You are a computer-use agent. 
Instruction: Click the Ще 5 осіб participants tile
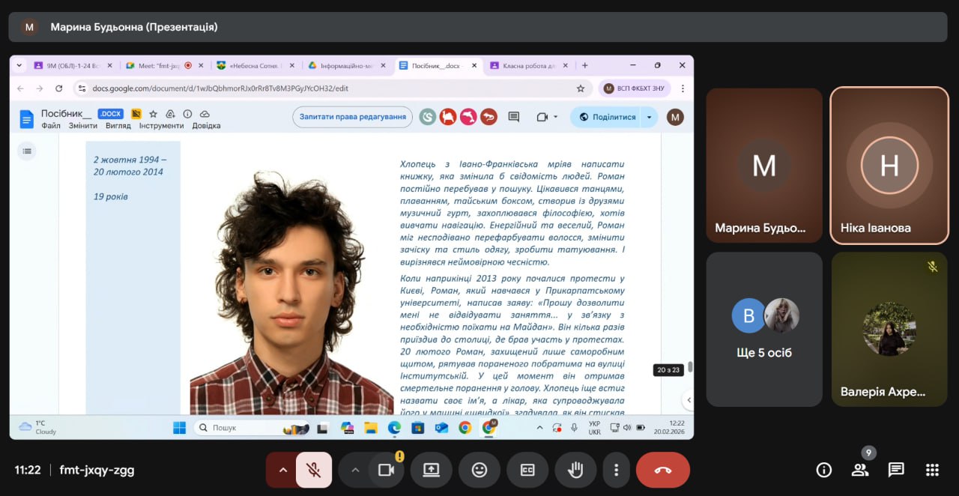click(x=764, y=329)
